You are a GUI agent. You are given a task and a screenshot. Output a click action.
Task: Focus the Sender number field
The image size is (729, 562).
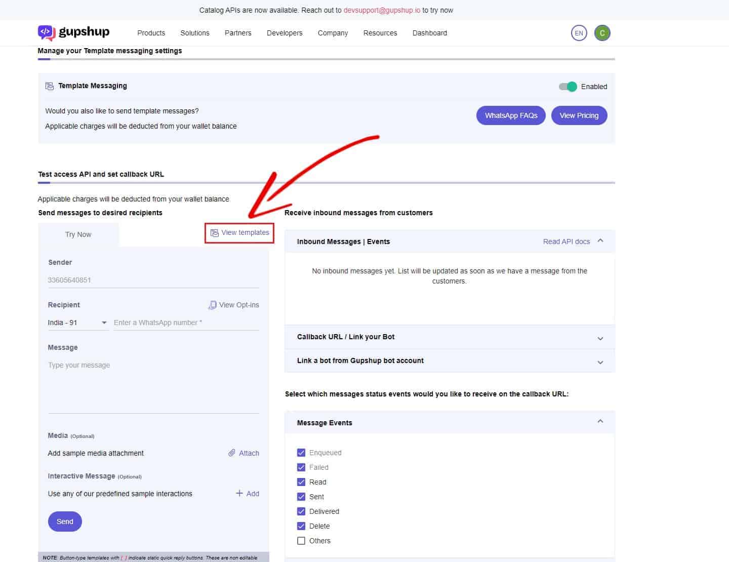point(153,280)
